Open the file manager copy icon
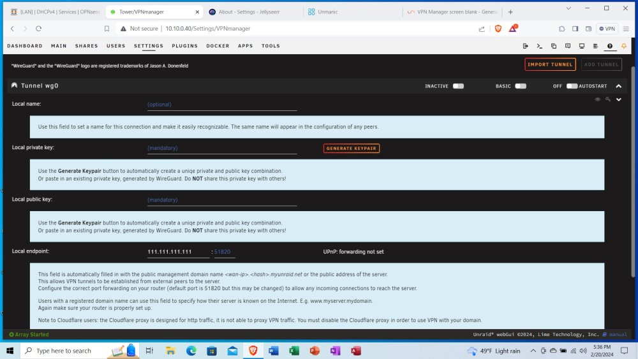 pos(554,46)
